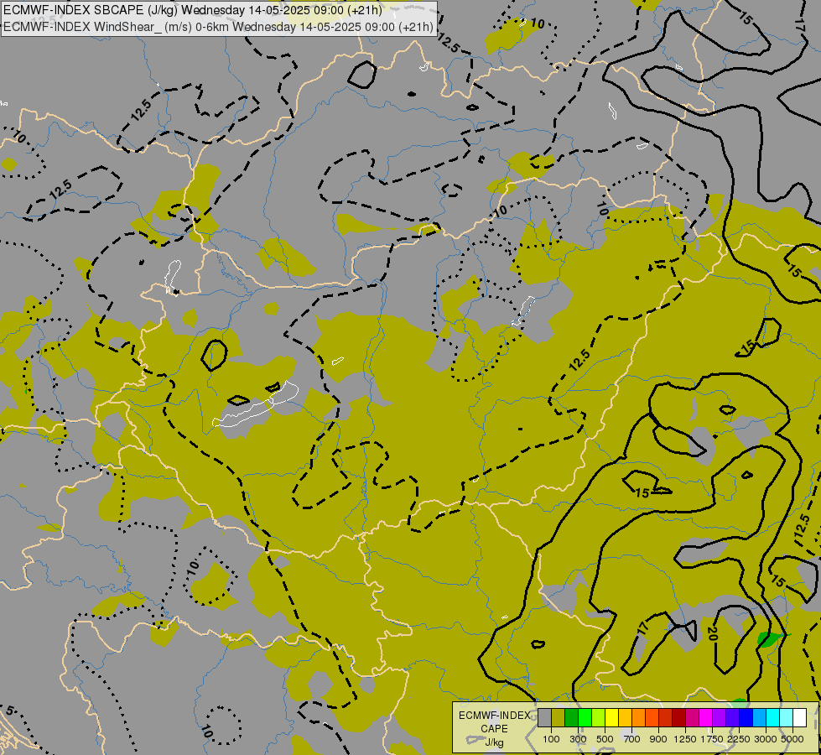Select the dark green legend swatch
Screen dimensions: 821x755
coord(571,718)
